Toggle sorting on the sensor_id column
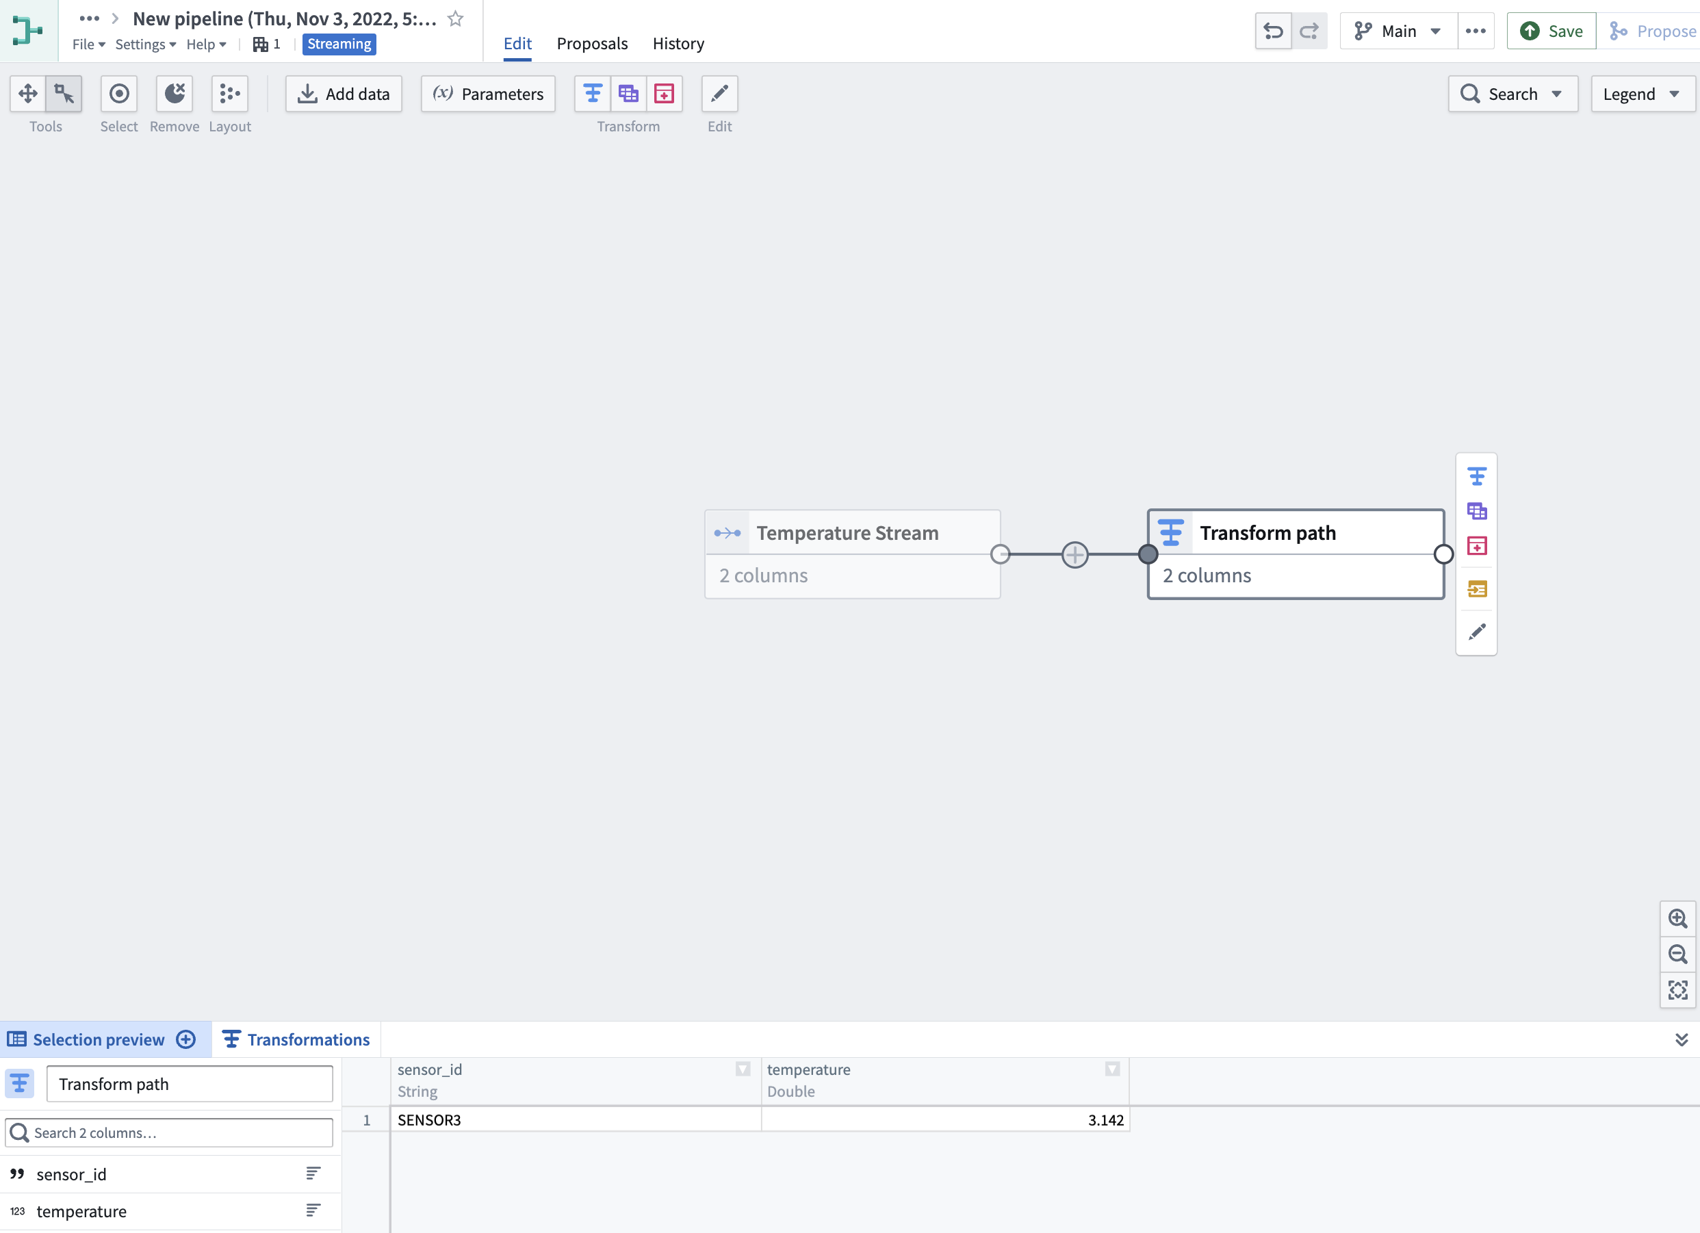 (x=313, y=1173)
